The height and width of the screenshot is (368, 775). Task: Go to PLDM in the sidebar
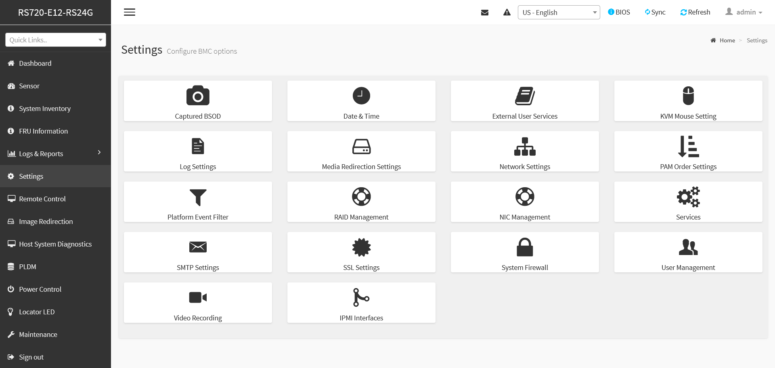[55, 267]
